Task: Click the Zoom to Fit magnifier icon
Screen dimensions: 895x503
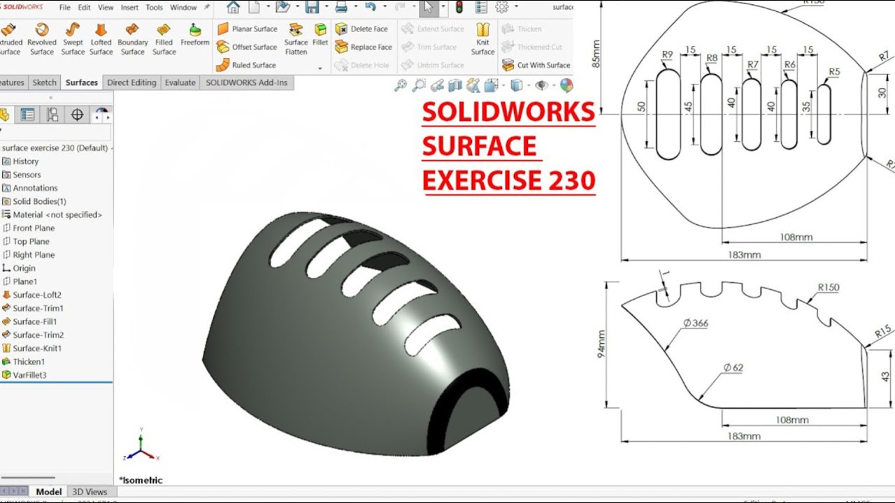Action: click(401, 85)
